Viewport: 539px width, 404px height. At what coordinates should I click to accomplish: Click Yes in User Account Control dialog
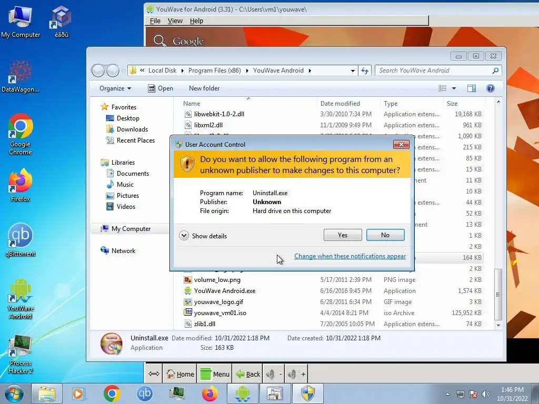click(x=342, y=235)
